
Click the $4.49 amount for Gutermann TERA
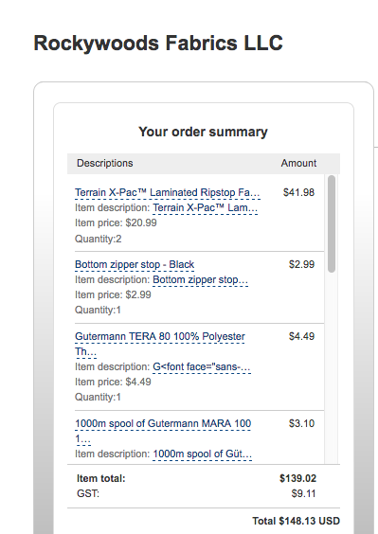[301, 336]
